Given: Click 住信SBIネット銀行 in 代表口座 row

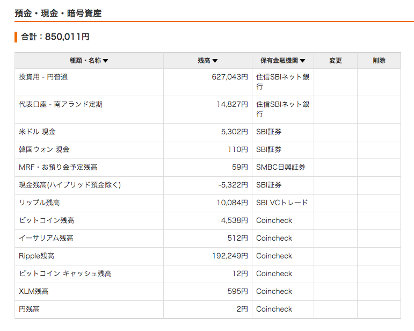Looking at the screenshot, I should tap(282, 109).
